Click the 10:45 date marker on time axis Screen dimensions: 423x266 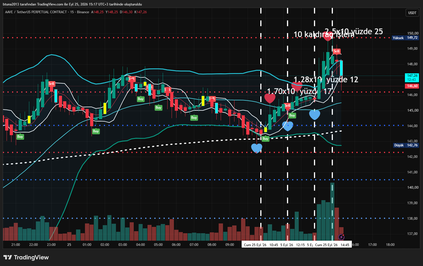(261, 245)
